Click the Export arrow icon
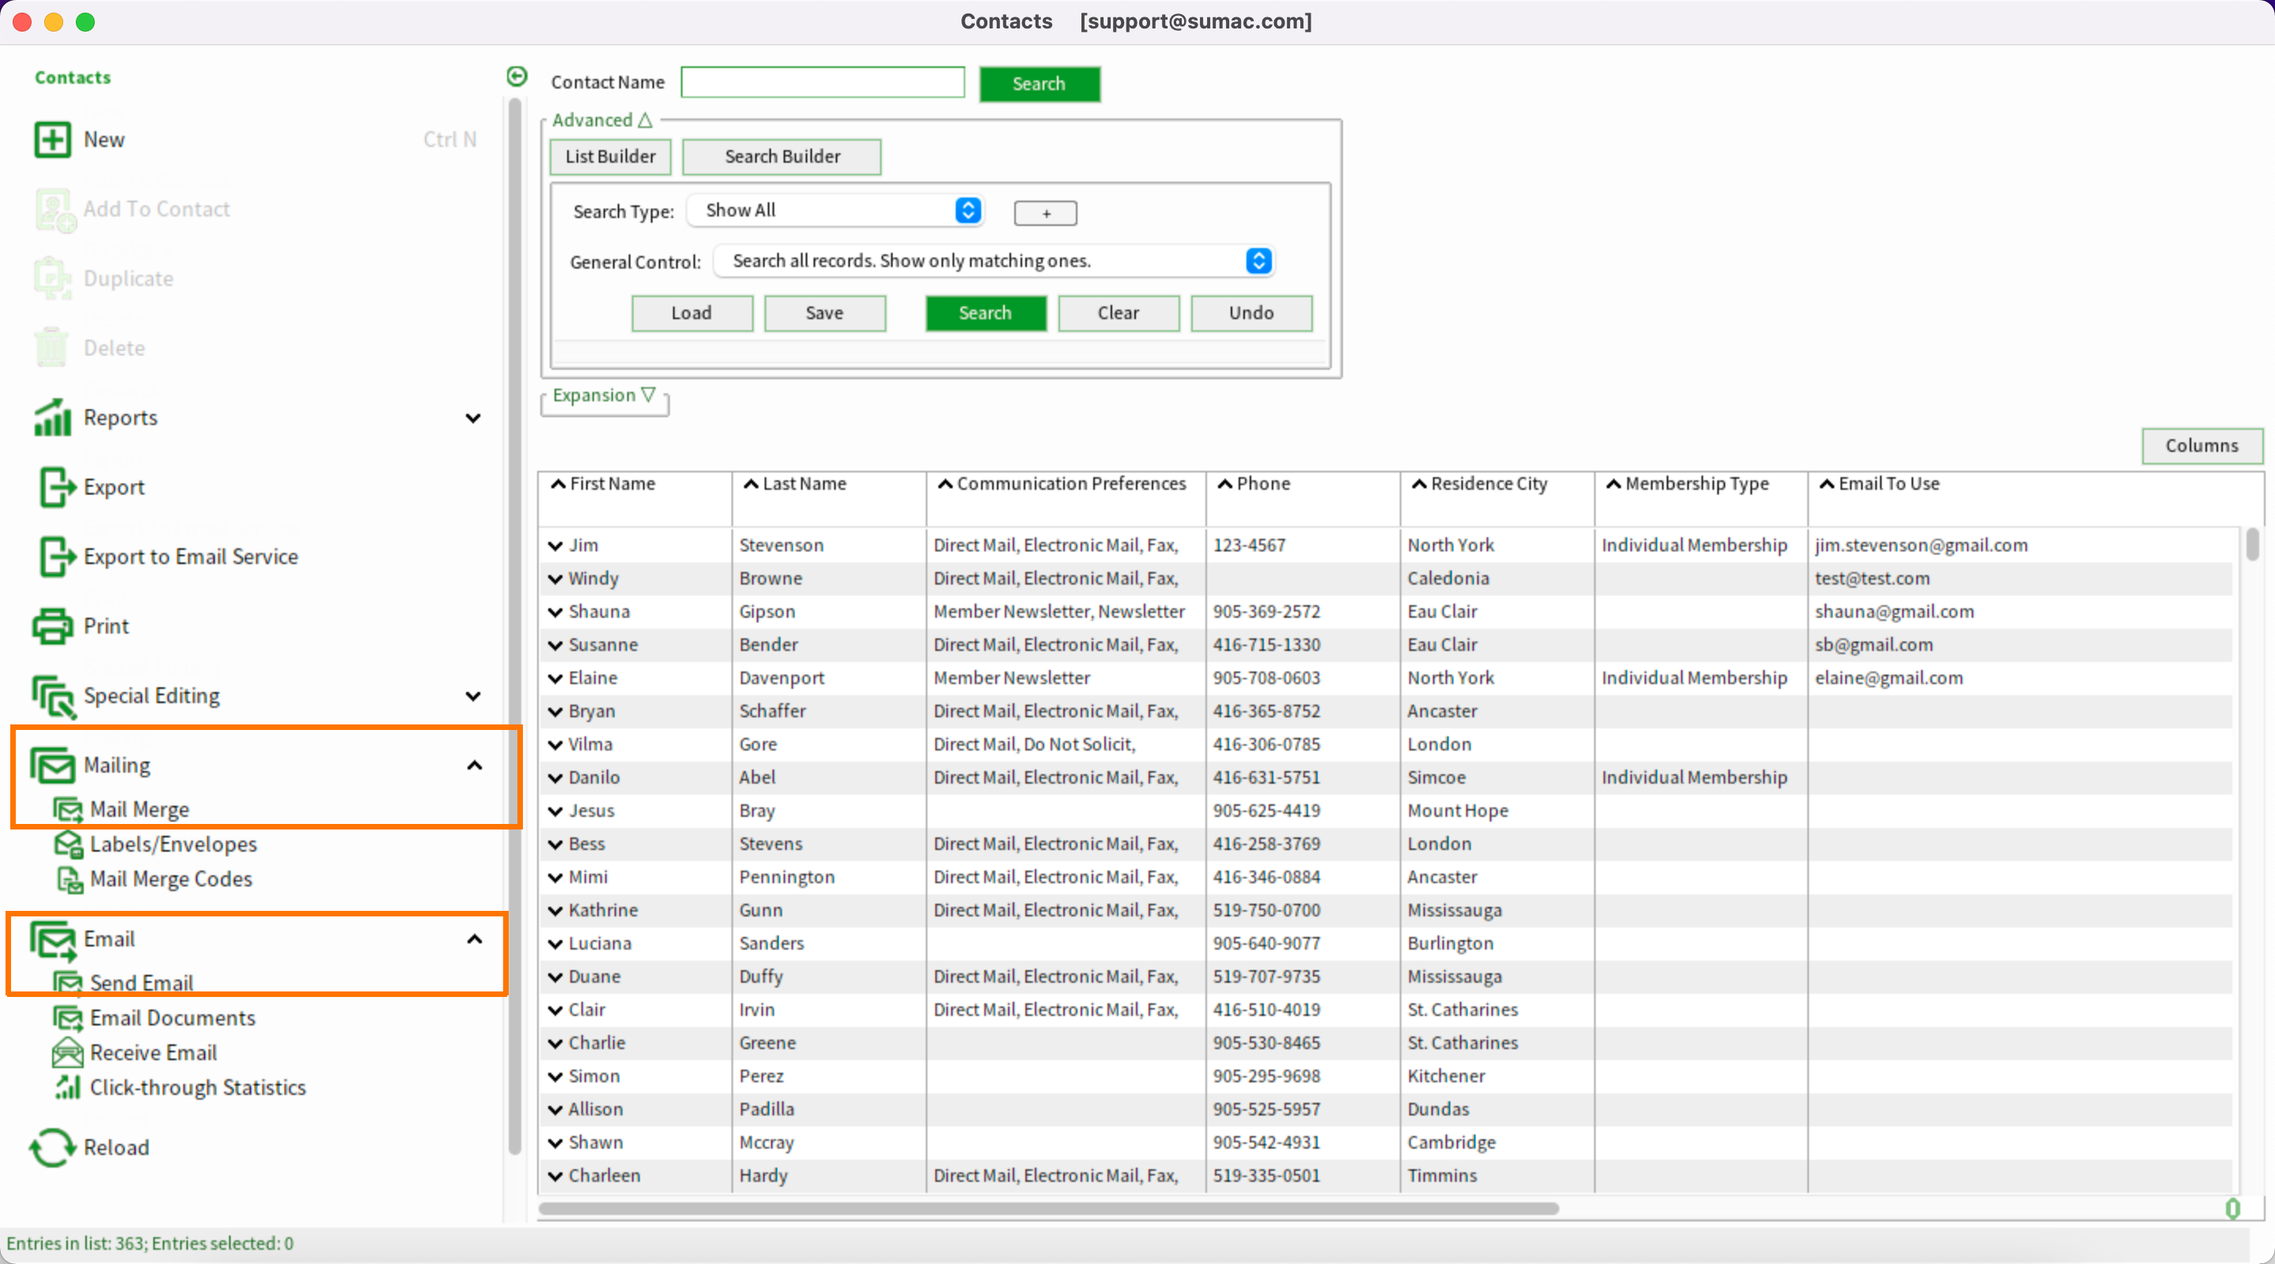Image resolution: width=2275 pixels, height=1264 pixels. pos(57,487)
